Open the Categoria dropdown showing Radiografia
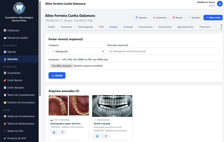The height and width of the screenshot is (142, 224). point(76,51)
